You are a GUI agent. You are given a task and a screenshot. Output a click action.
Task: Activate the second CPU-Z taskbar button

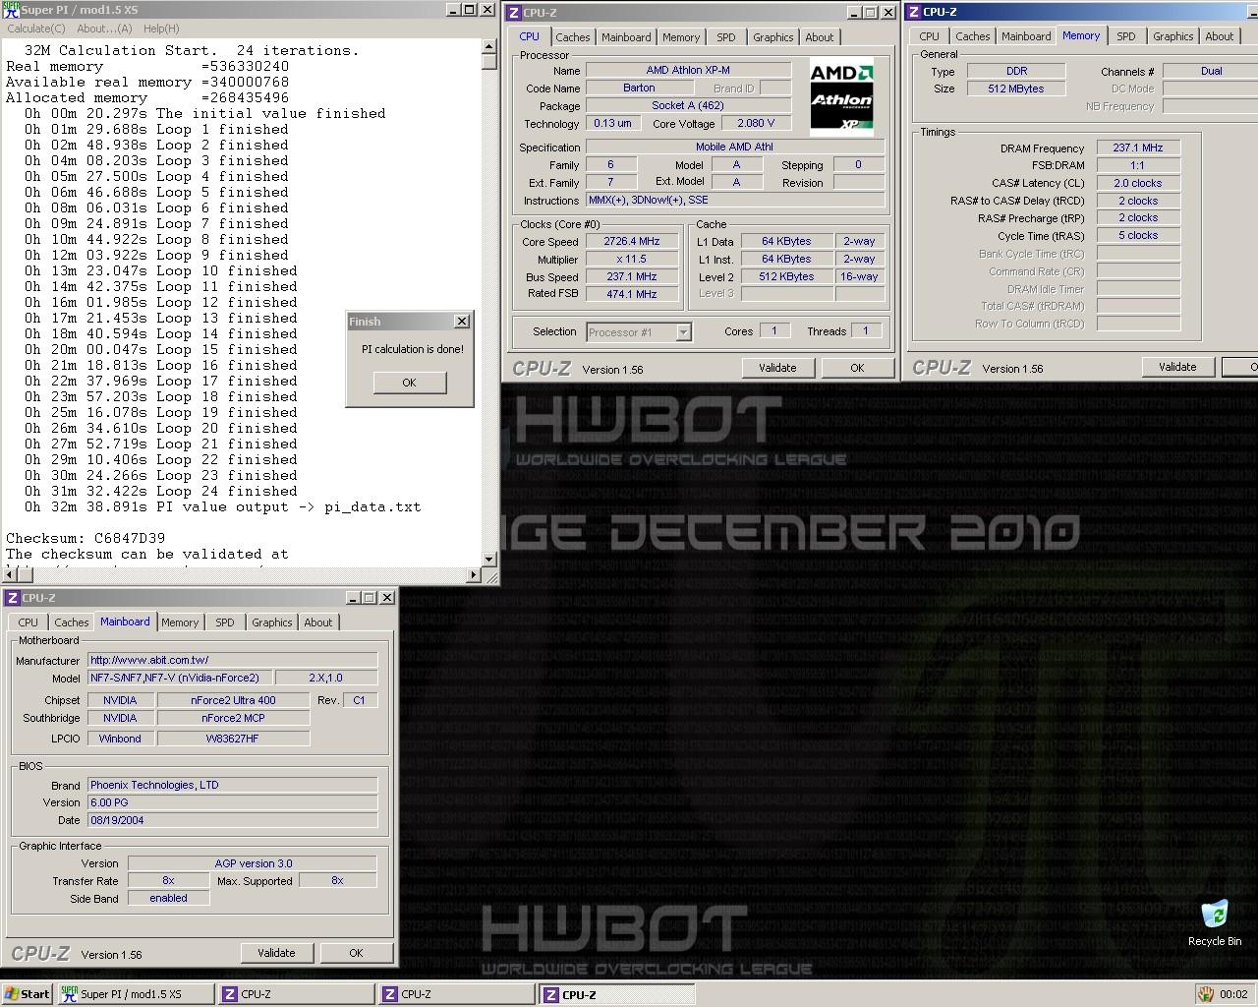click(457, 994)
